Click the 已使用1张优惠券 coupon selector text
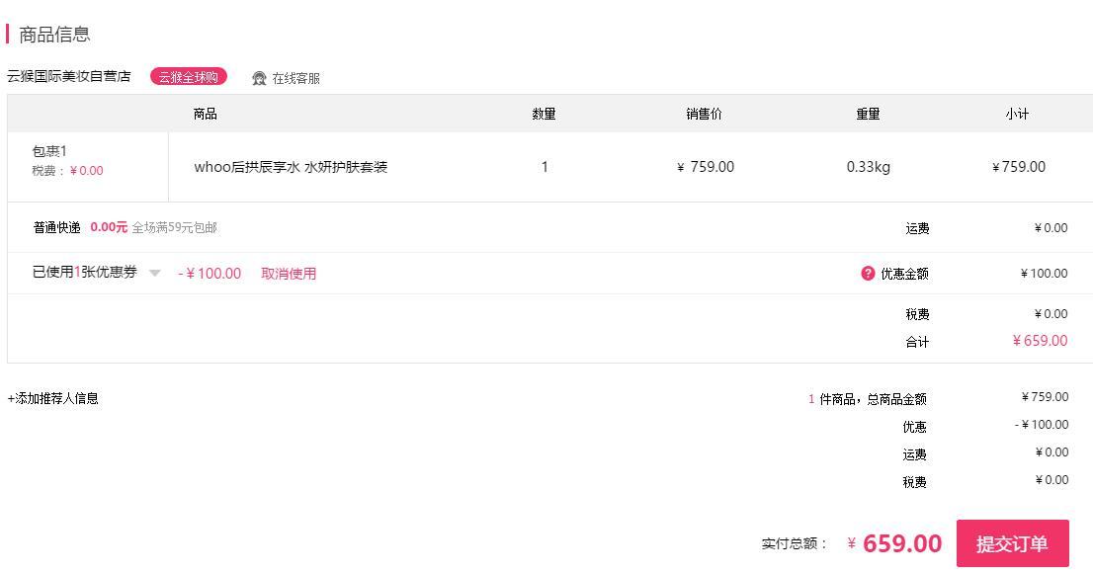Image resolution: width=1093 pixels, height=574 pixels. tap(84, 273)
